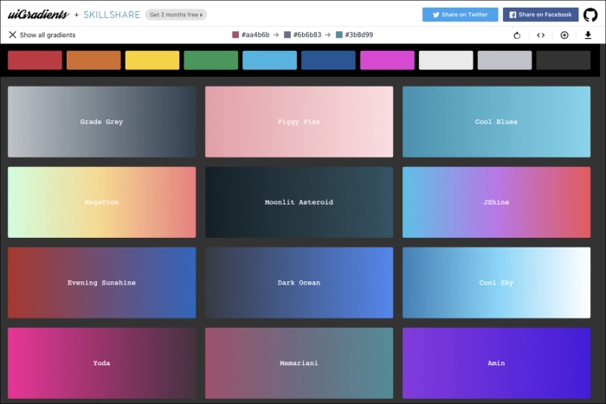Click the #aa4b6b color swatch
The width and height of the screenshot is (606, 404).
tap(235, 35)
